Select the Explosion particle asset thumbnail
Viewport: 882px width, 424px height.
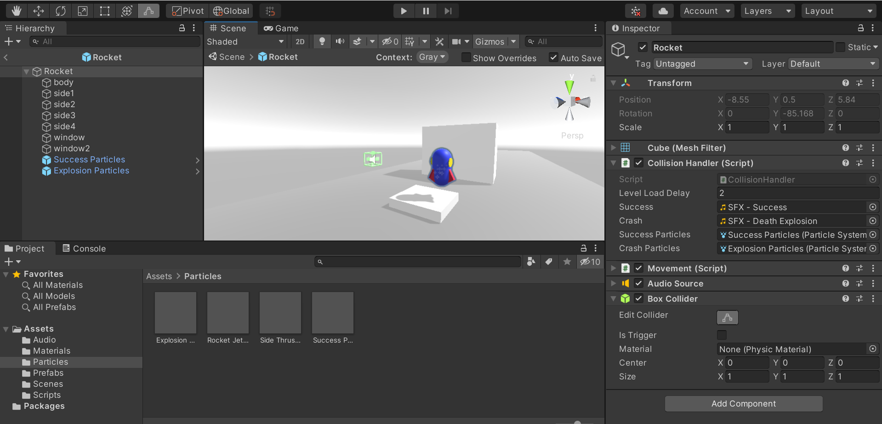pos(175,312)
